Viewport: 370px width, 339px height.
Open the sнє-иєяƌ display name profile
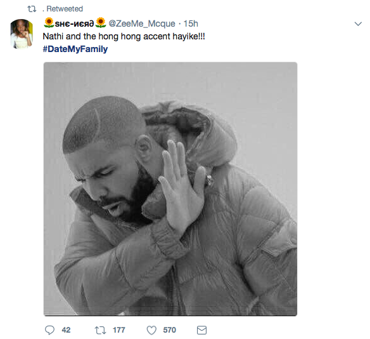pos(74,23)
